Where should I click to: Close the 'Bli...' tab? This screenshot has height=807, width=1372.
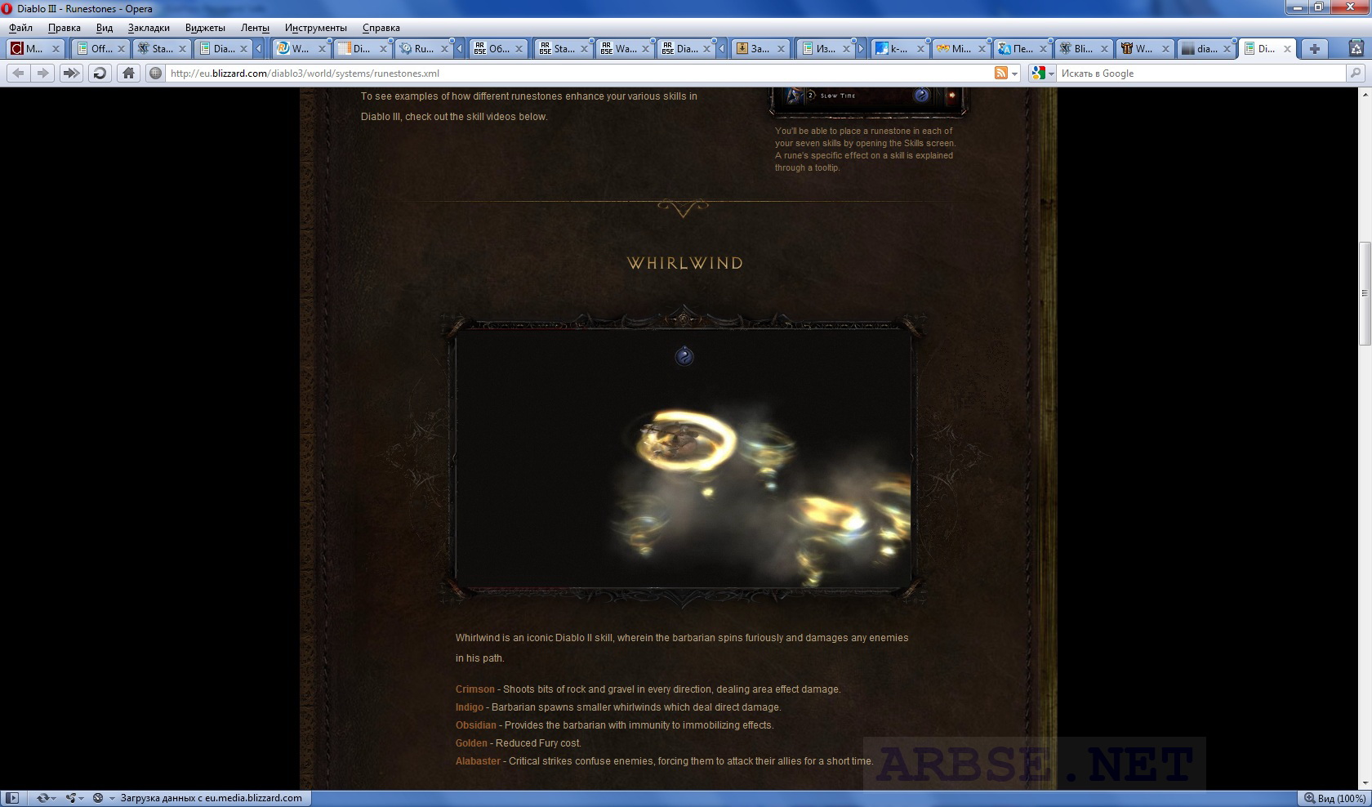(x=1104, y=49)
